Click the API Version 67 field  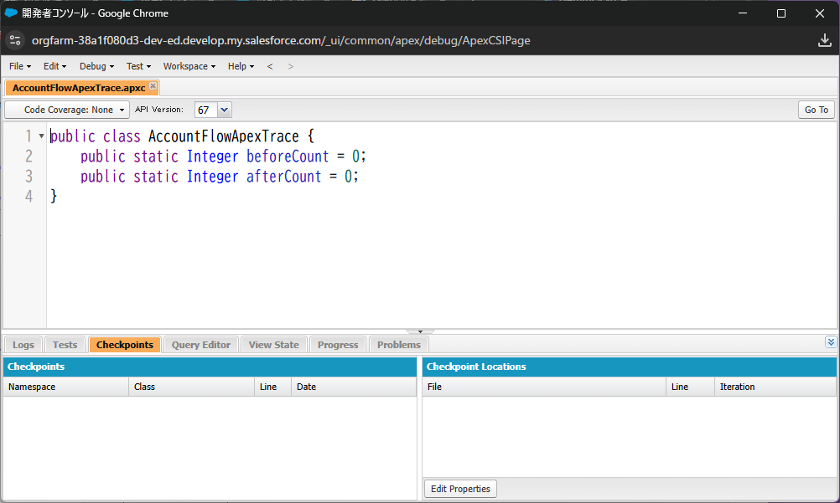click(x=206, y=110)
